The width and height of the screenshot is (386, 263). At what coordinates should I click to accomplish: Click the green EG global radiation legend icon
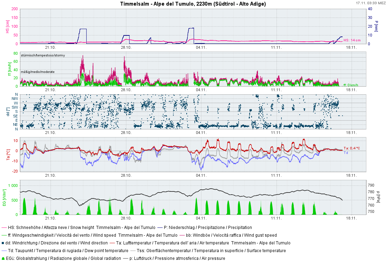click(4, 258)
